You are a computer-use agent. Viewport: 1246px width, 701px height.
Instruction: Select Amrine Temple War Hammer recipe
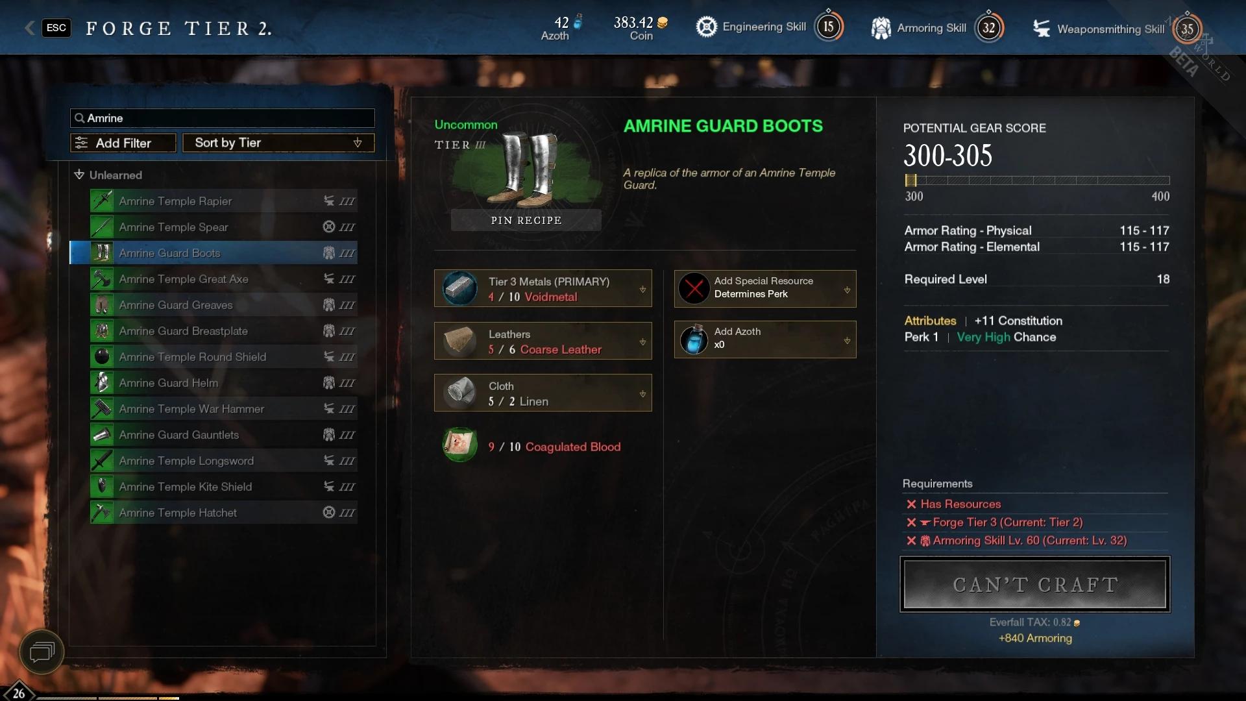click(x=224, y=409)
